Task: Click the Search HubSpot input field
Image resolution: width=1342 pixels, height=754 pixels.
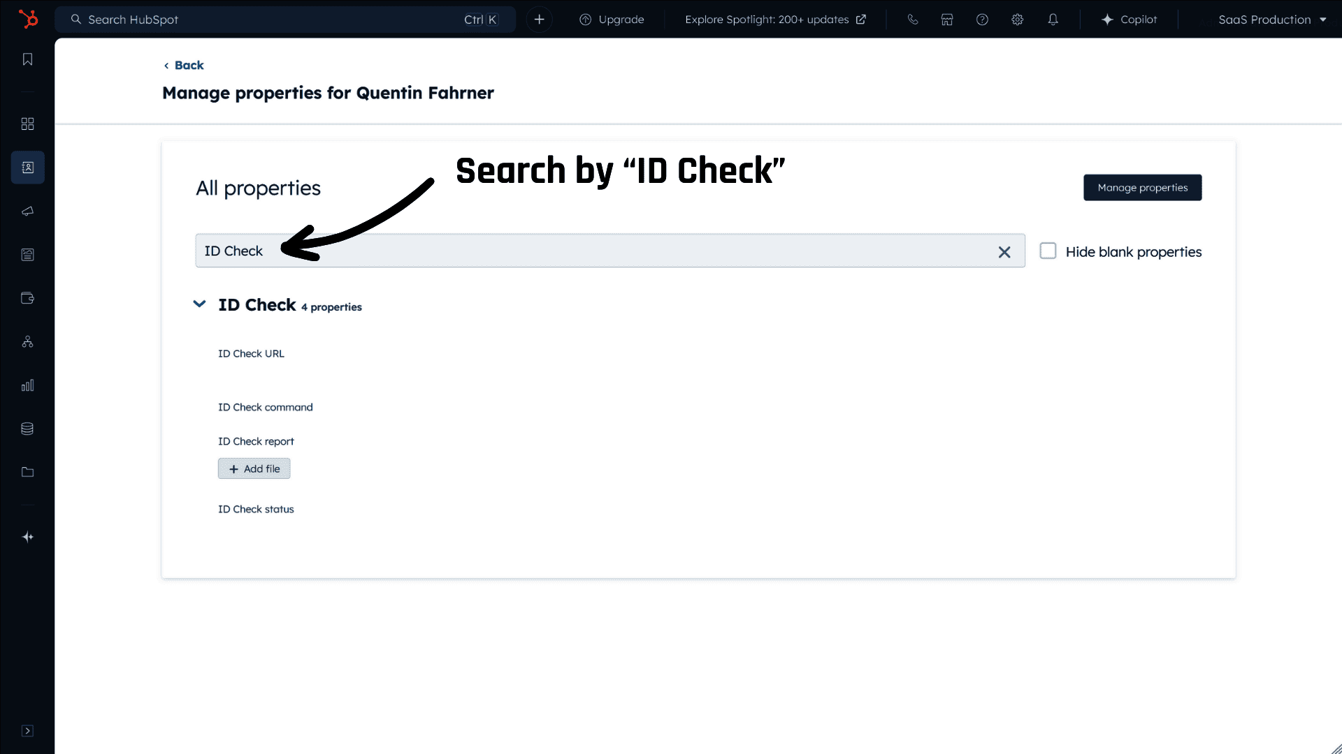Action: click(x=273, y=20)
